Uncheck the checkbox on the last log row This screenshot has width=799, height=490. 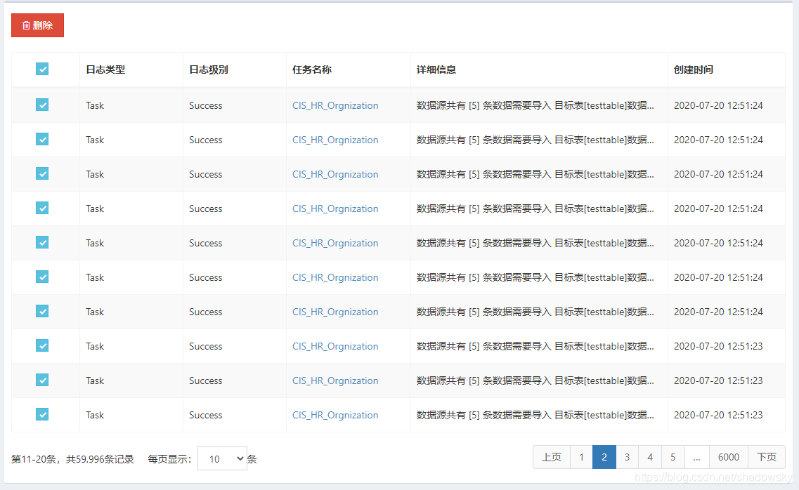point(42,414)
